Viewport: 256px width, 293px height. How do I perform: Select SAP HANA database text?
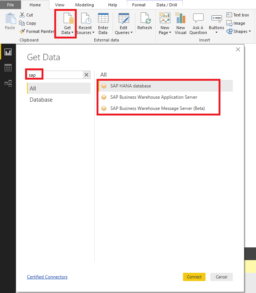tap(130, 86)
